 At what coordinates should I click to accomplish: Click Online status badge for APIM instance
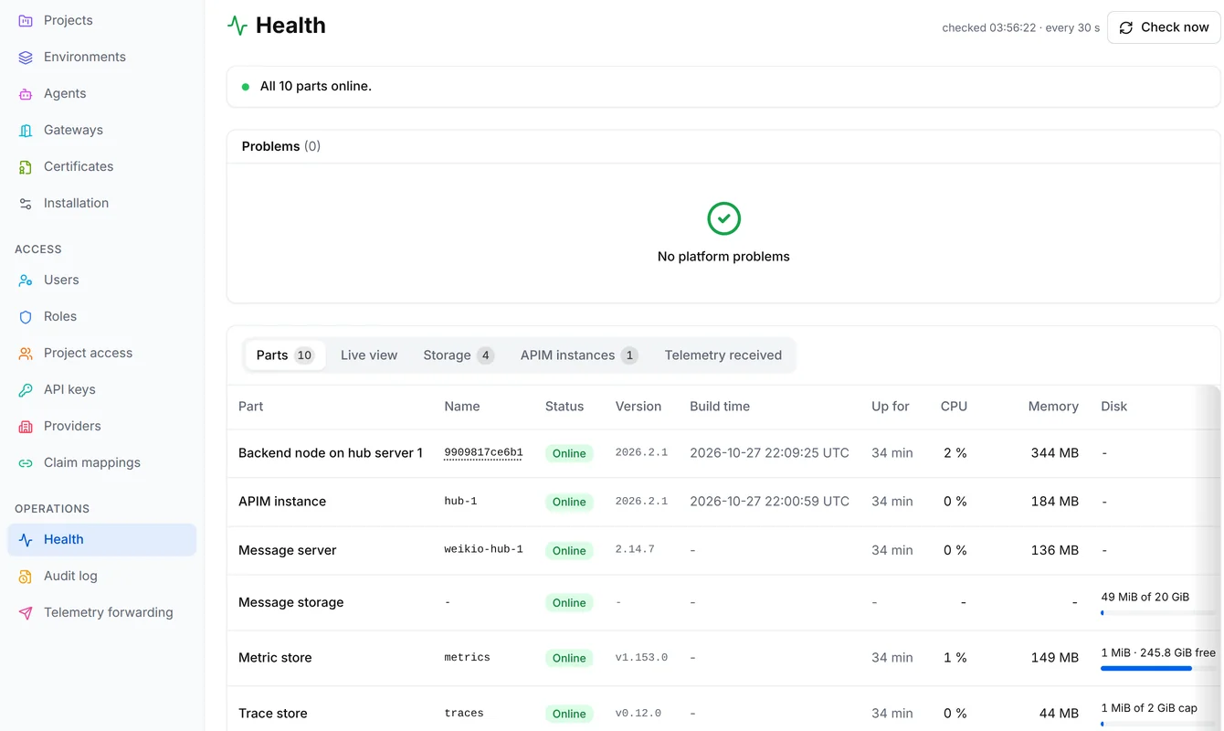569,502
